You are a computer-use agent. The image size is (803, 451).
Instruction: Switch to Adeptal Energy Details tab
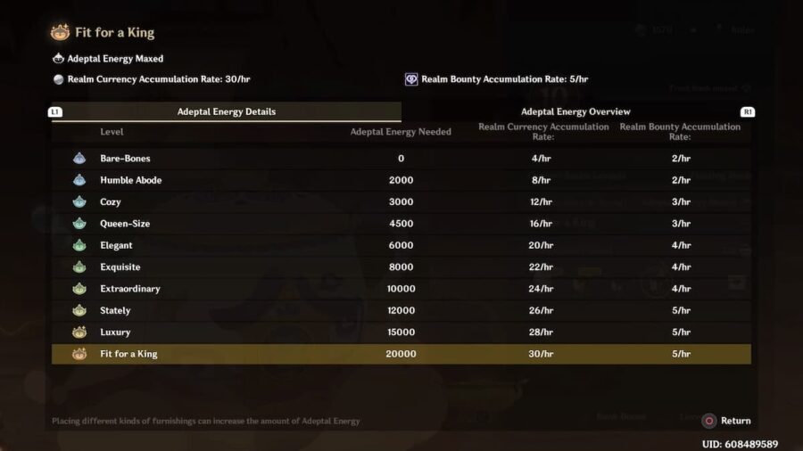pyautogui.click(x=227, y=112)
